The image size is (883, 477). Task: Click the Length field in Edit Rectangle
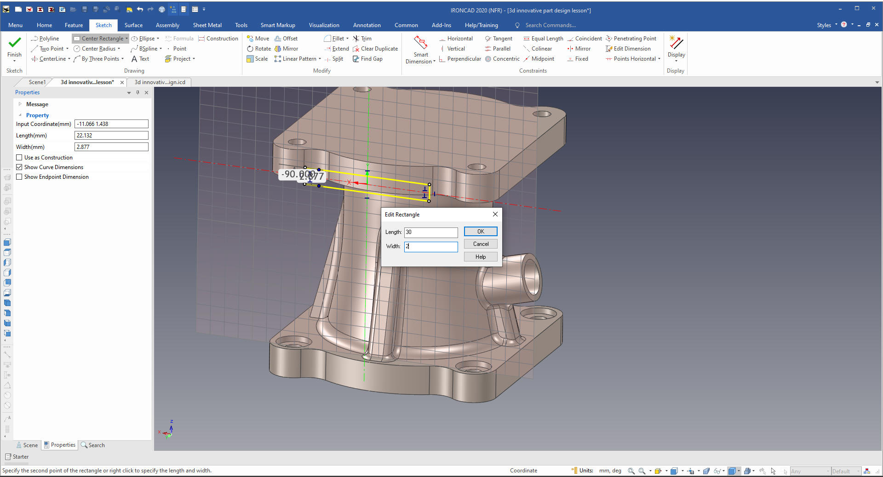pyautogui.click(x=430, y=233)
